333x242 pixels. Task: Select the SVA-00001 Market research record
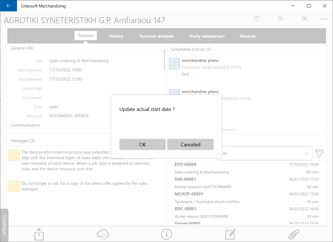click(x=247, y=183)
